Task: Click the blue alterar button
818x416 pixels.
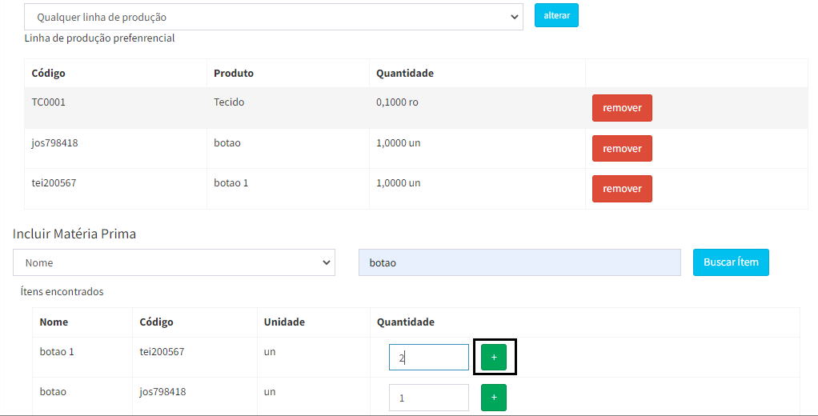Action: [x=556, y=16]
